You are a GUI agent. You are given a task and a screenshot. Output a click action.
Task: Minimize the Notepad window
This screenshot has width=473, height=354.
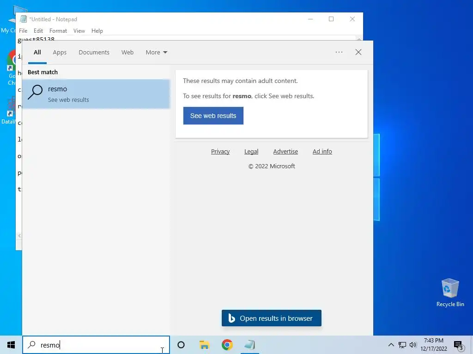tap(310, 19)
